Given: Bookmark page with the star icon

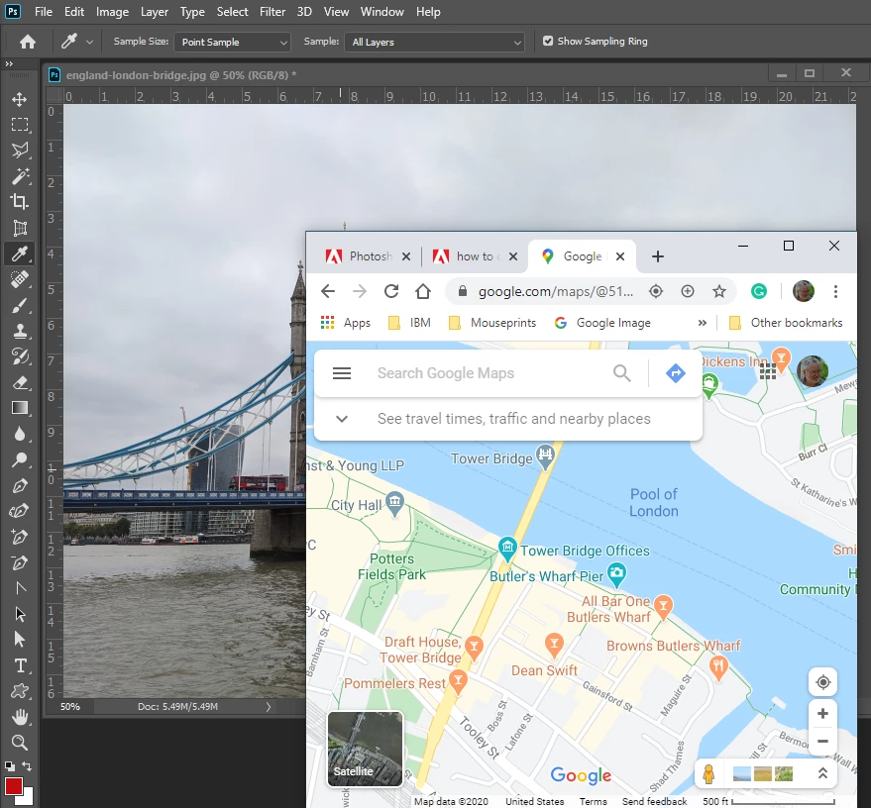Looking at the screenshot, I should [x=719, y=291].
